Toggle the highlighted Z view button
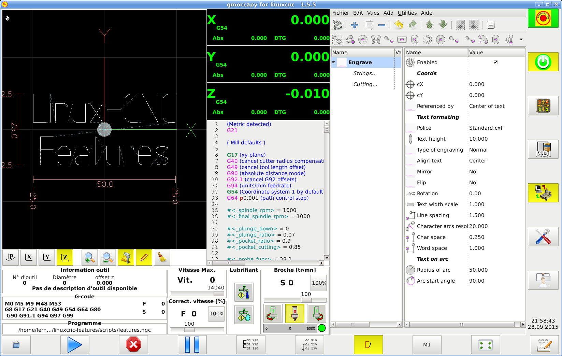The image size is (562, 356). coord(65,257)
